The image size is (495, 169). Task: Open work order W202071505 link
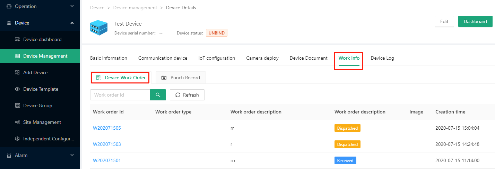point(107,128)
